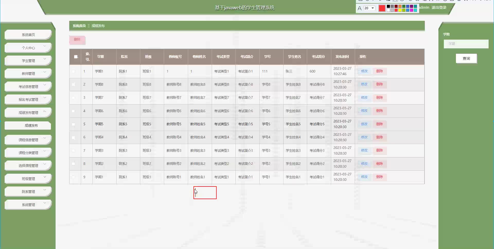
Task: Expand the 系统管理 sidebar menu
Action: tap(28, 205)
